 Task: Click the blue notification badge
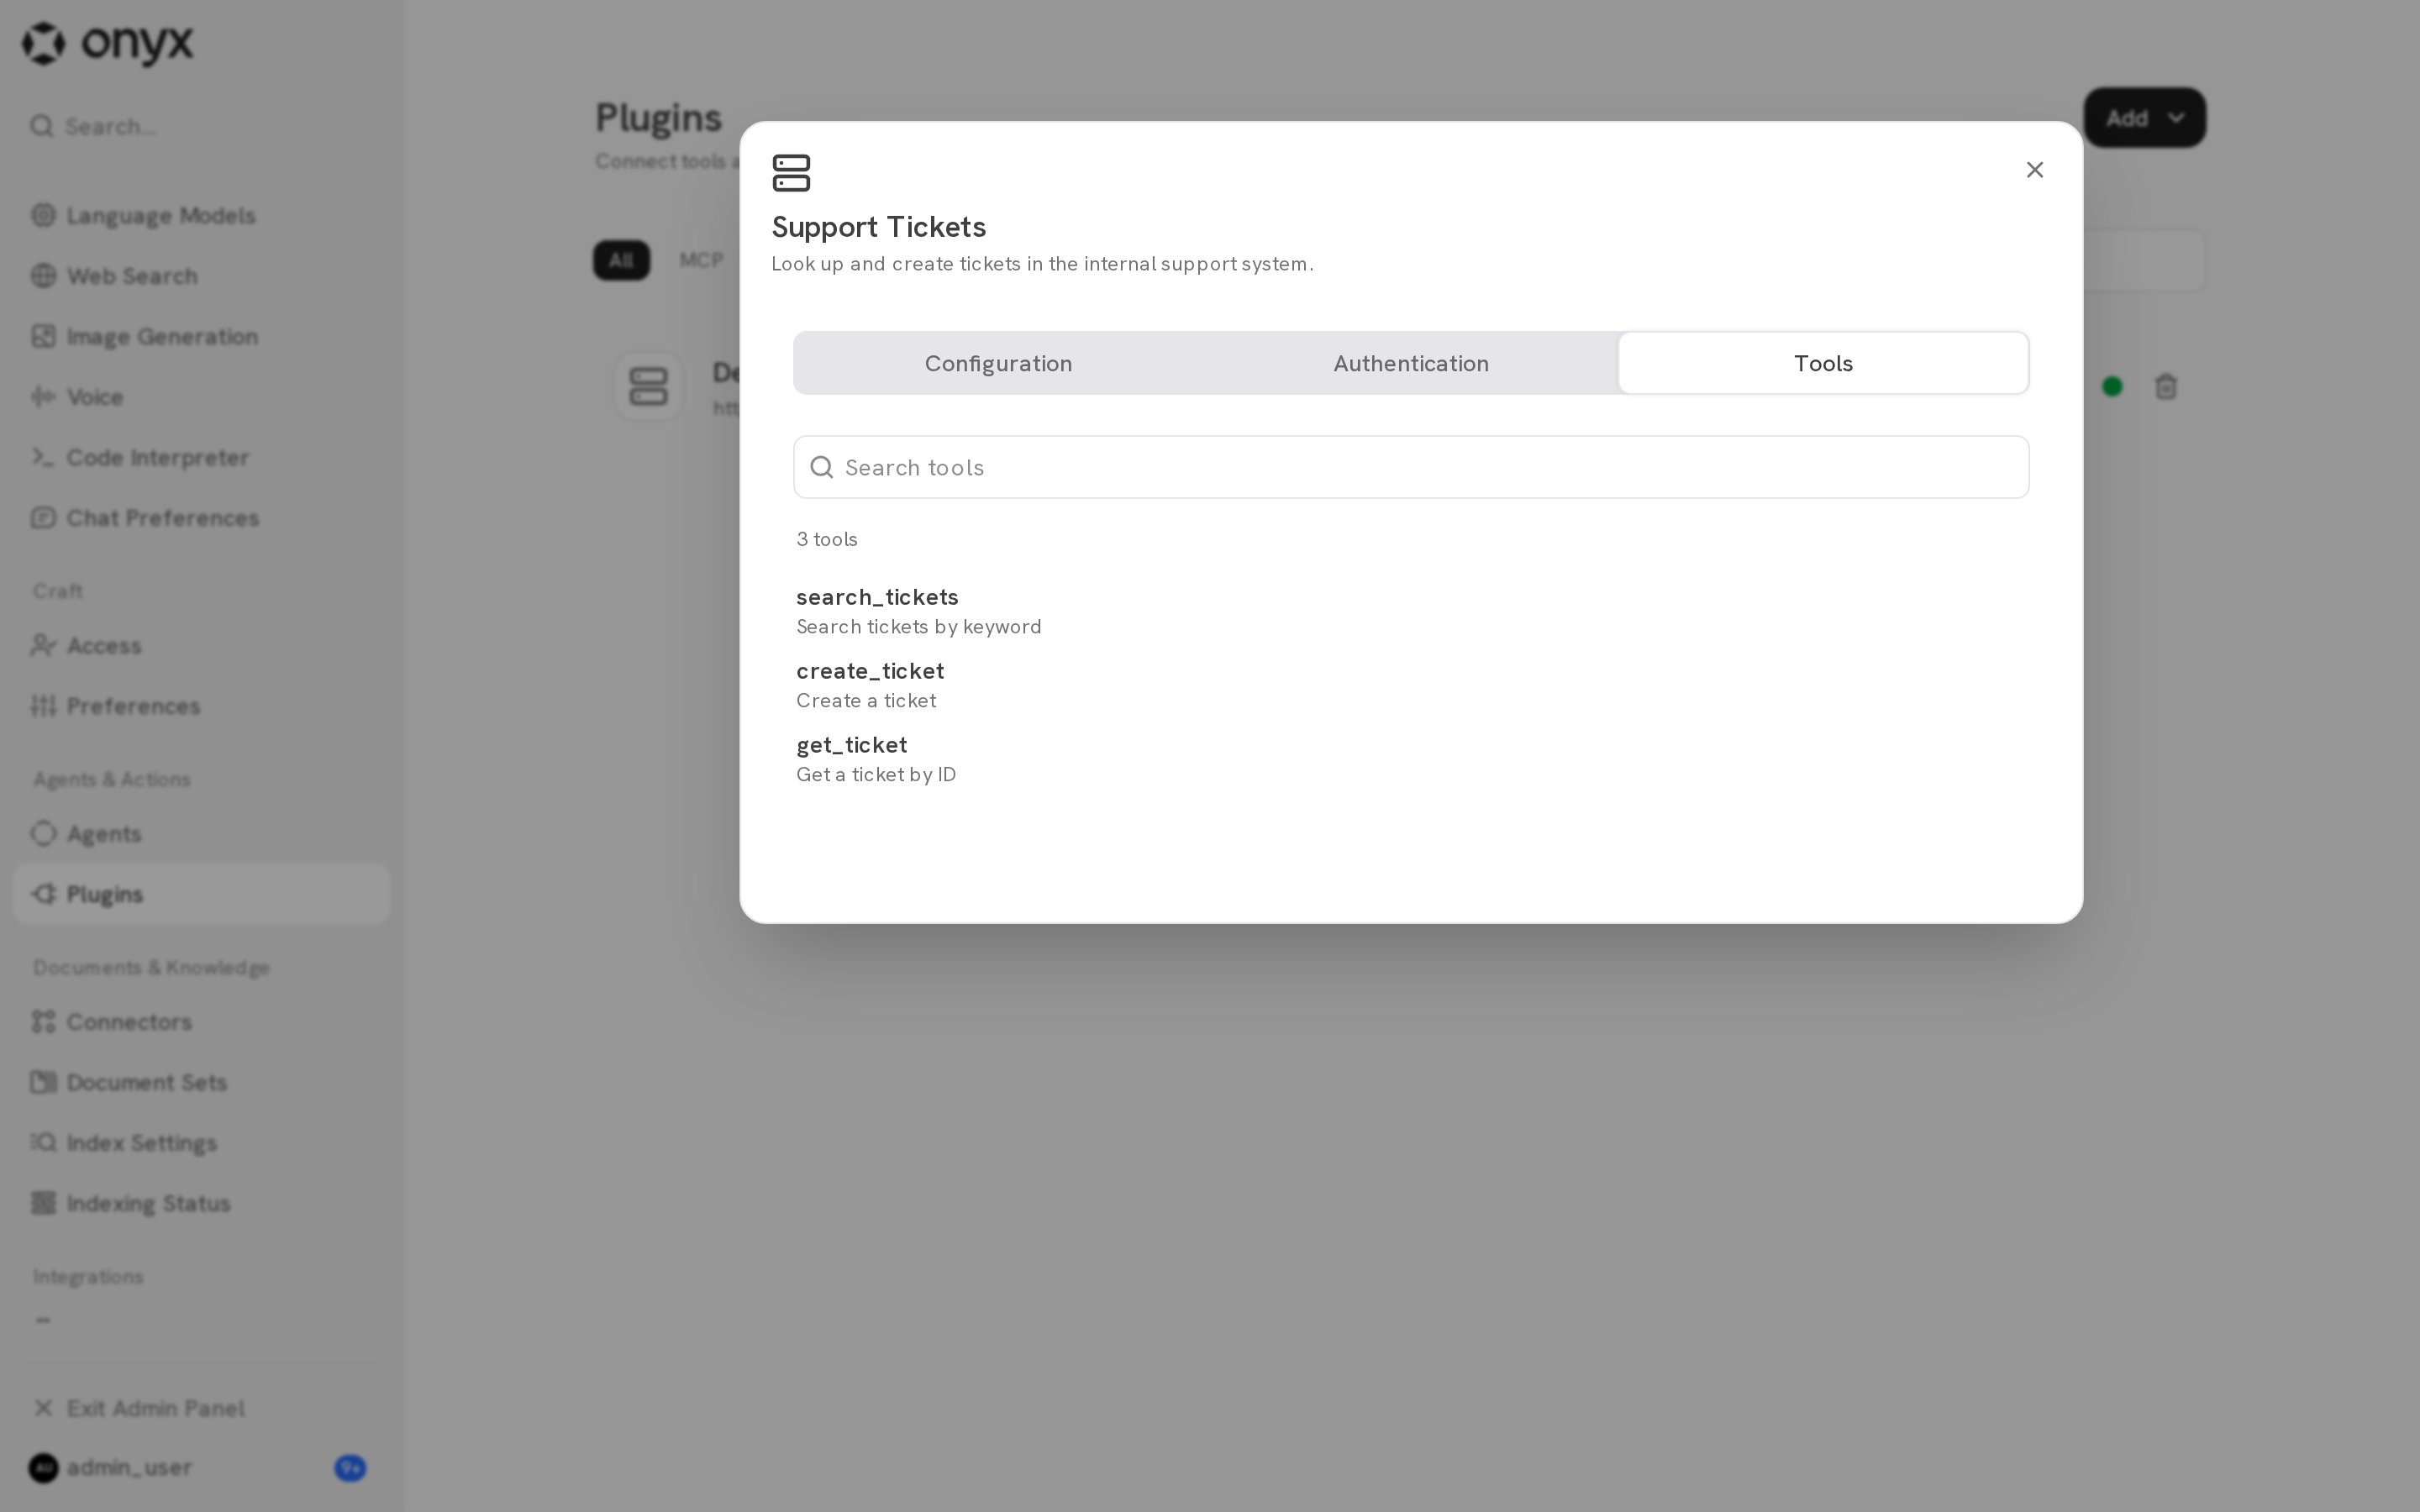pos(350,1468)
